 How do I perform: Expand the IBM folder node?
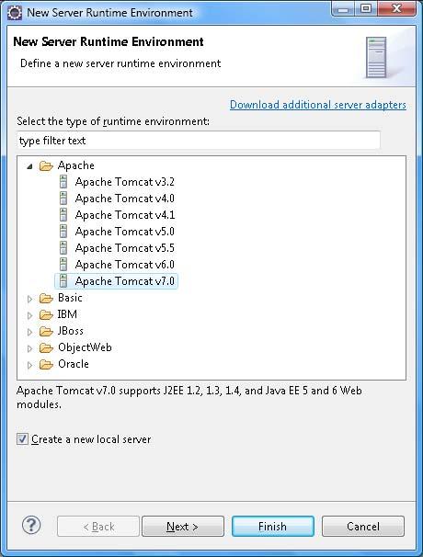point(29,315)
